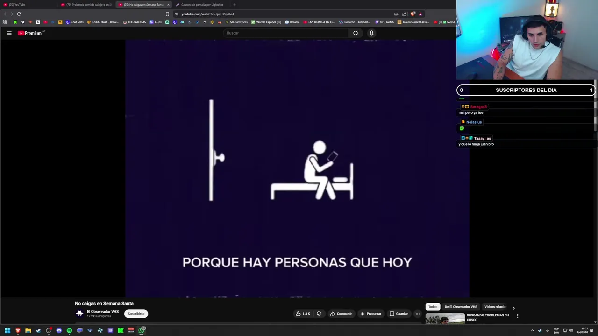Open Steam from the taskbar

click(x=38, y=330)
